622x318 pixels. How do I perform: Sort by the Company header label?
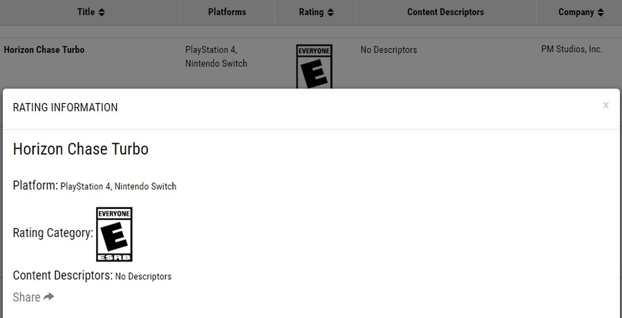(x=576, y=12)
